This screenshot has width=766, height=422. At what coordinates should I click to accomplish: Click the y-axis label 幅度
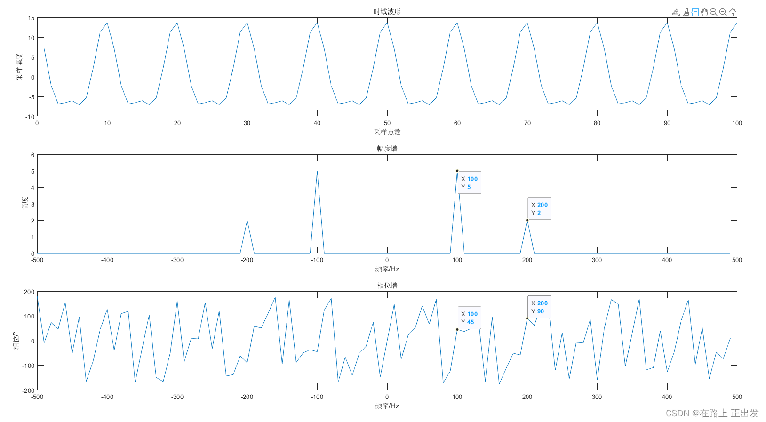tap(25, 204)
